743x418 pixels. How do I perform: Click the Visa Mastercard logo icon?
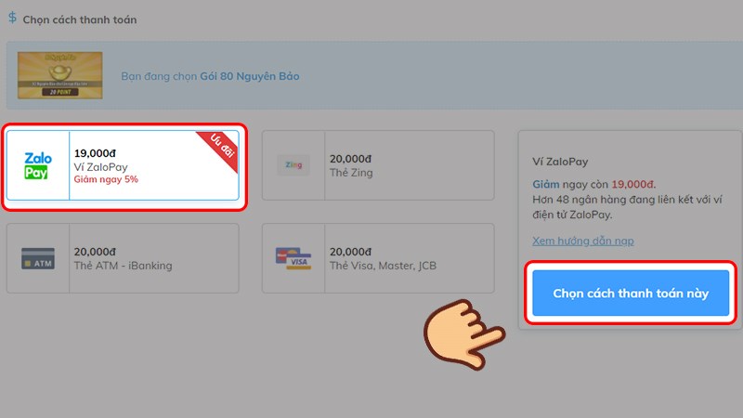point(293,258)
